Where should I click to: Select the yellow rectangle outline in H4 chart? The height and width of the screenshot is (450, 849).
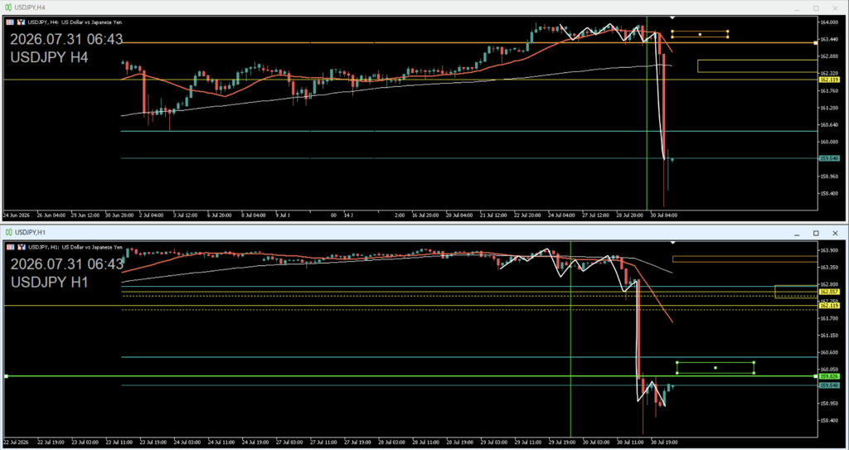[x=757, y=66]
